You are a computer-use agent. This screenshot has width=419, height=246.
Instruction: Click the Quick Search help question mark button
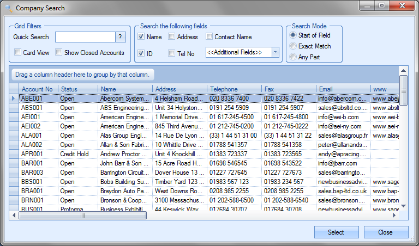point(121,37)
